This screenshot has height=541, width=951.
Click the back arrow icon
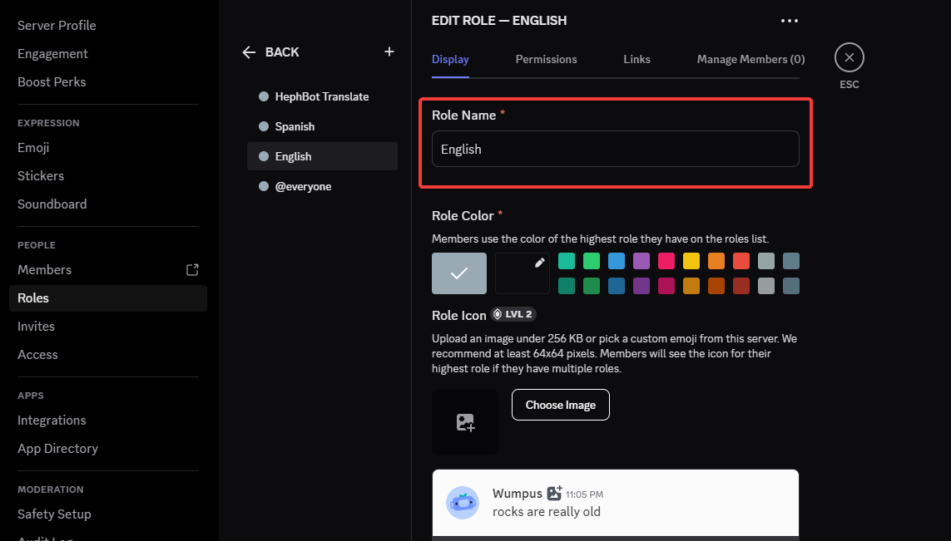pyautogui.click(x=249, y=52)
